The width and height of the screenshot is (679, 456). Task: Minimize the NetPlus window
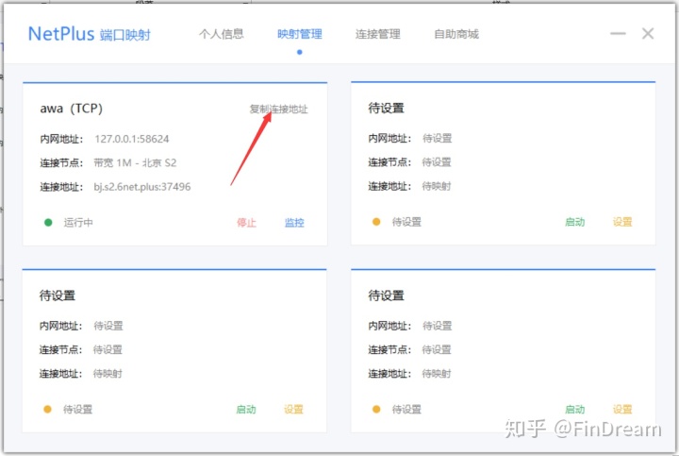click(618, 34)
